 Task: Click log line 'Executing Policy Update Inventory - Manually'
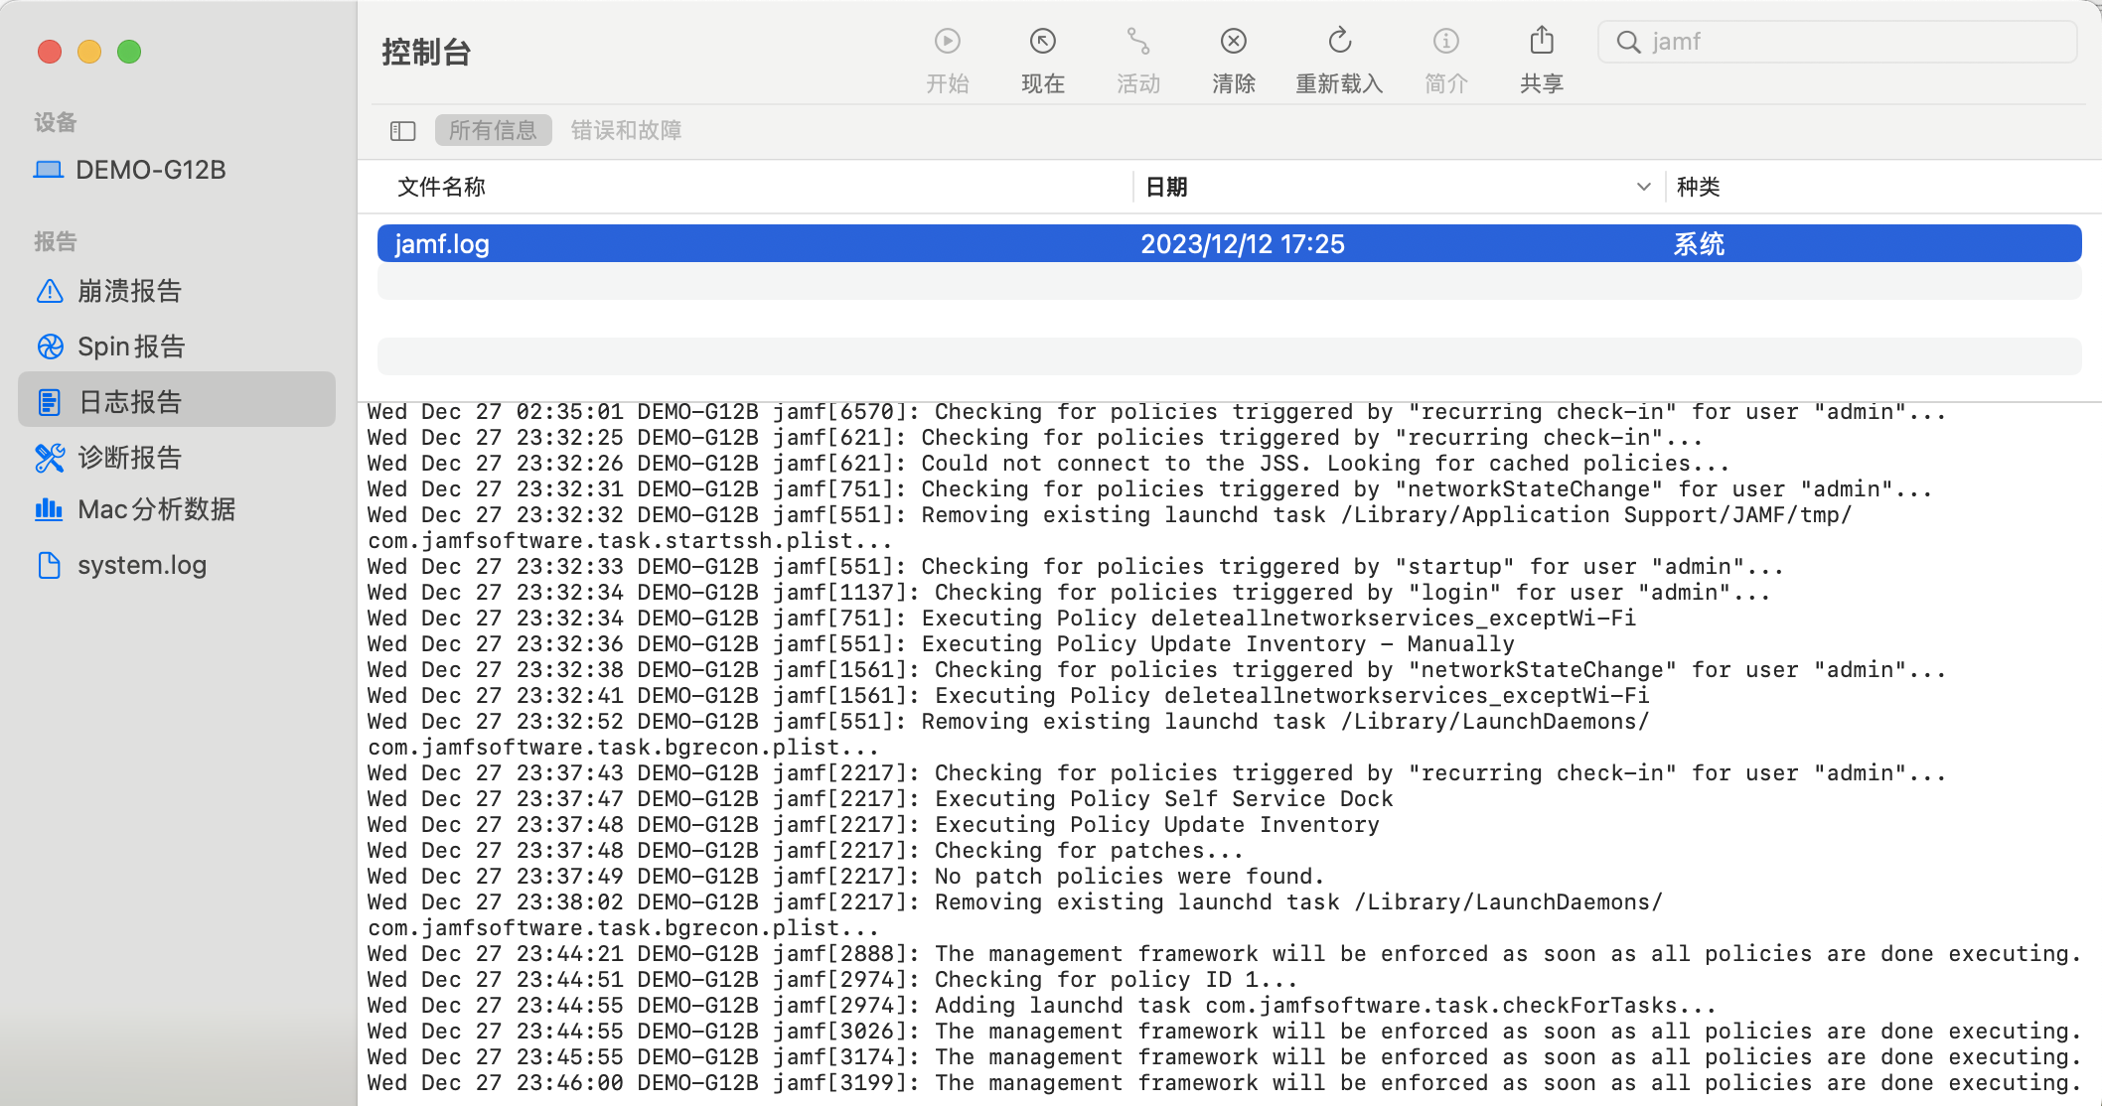coord(941,644)
